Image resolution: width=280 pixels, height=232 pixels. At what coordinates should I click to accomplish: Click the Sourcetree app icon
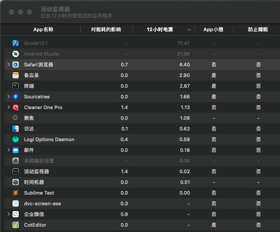[16, 97]
